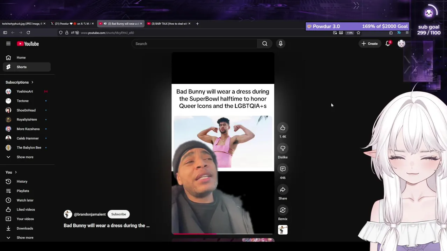This screenshot has width=447, height=251.
Task: Go back in browser toolbar
Action: pos(13,33)
